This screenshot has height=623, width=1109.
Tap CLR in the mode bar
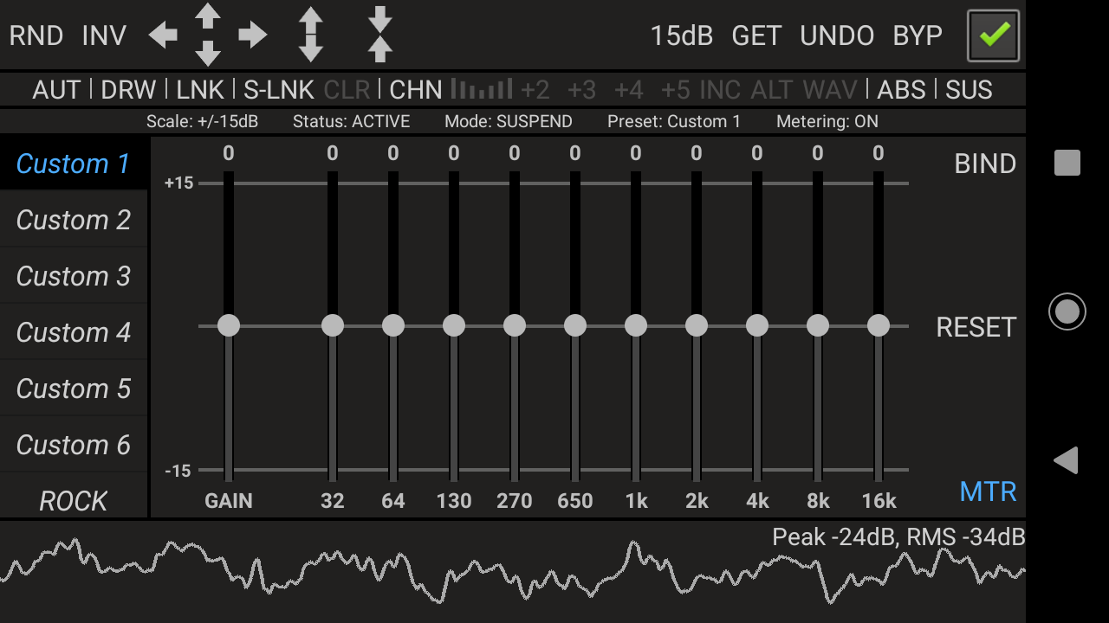click(x=347, y=89)
